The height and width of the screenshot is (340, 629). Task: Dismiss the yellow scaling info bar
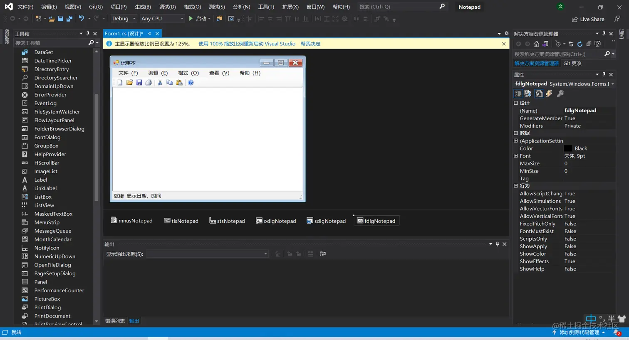coord(504,44)
